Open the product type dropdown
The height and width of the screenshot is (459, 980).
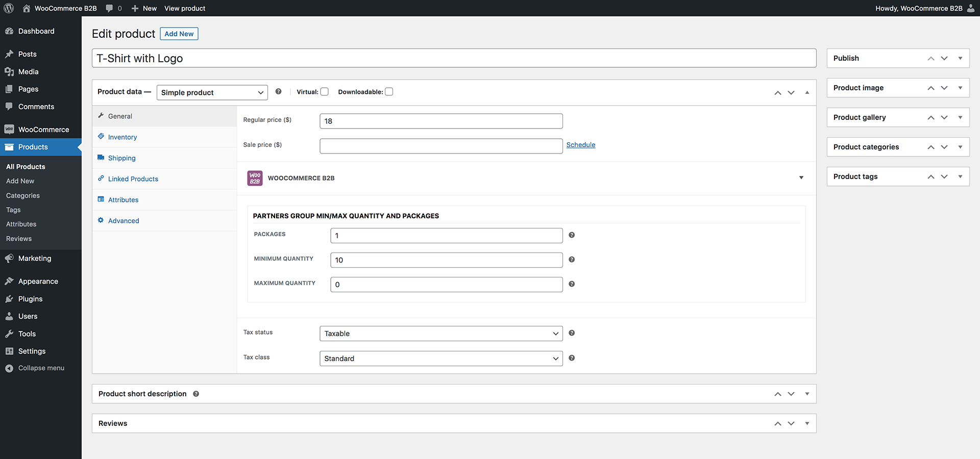pos(212,92)
